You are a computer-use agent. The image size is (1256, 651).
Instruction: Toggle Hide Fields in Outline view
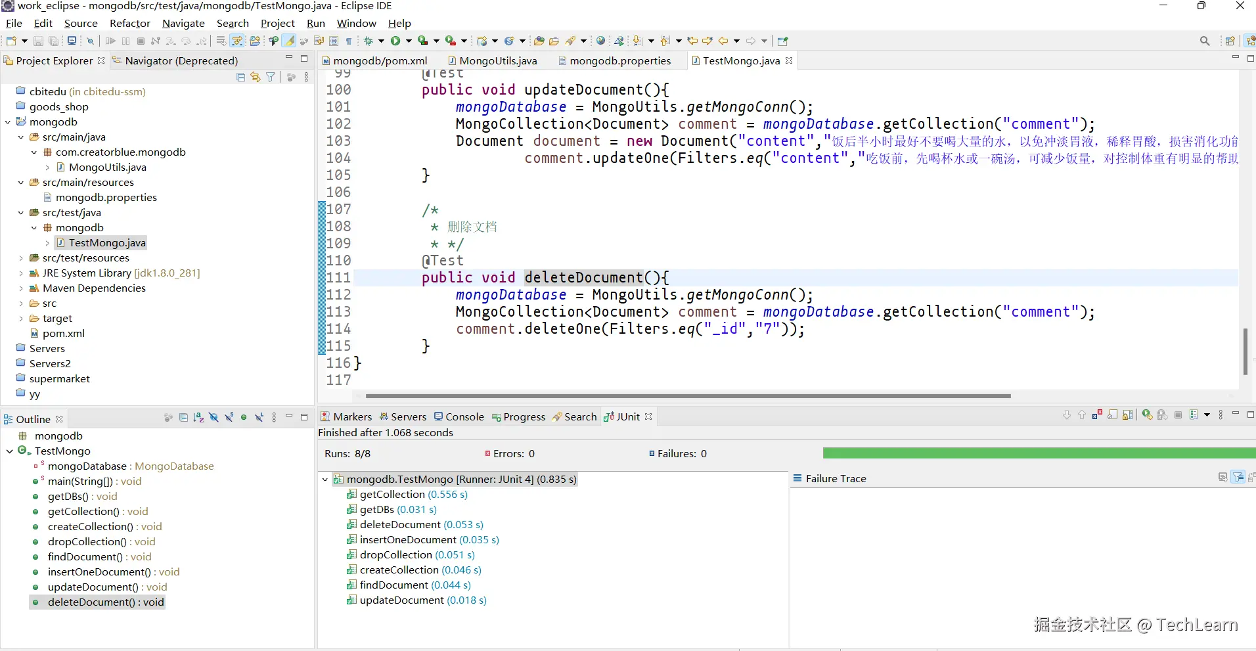[213, 418]
